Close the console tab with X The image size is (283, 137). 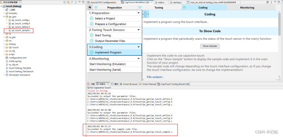pos(108,84)
